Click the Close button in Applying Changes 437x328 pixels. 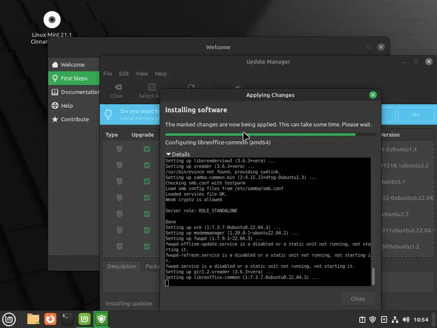point(358,299)
